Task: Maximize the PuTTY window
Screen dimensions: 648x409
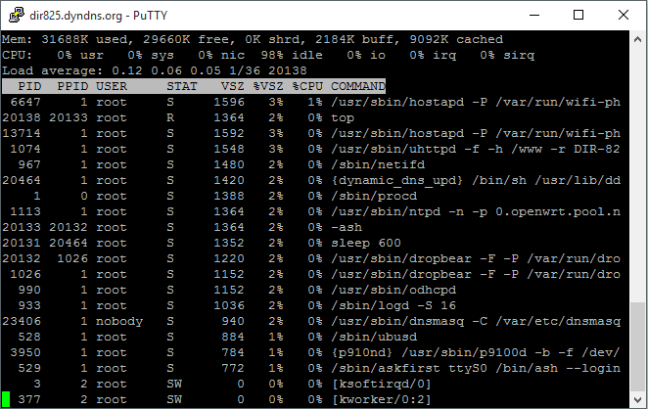Action: click(x=579, y=16)
